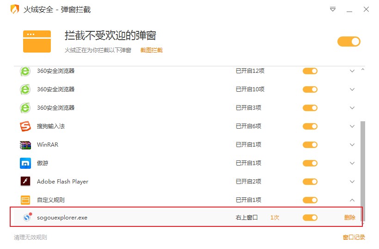Click the 360 browser icon with 12 items
This screenshot has height=249, width=379.
[x=25, y=71]
